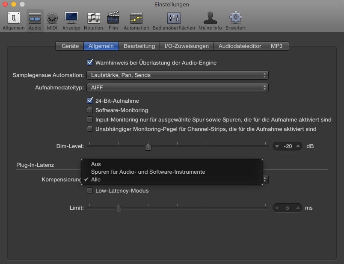The height and width of the screenshot is (264, 344).
Task: Open the Aufnahmedateityp AIFF dropdown
Action: (178, 88)
